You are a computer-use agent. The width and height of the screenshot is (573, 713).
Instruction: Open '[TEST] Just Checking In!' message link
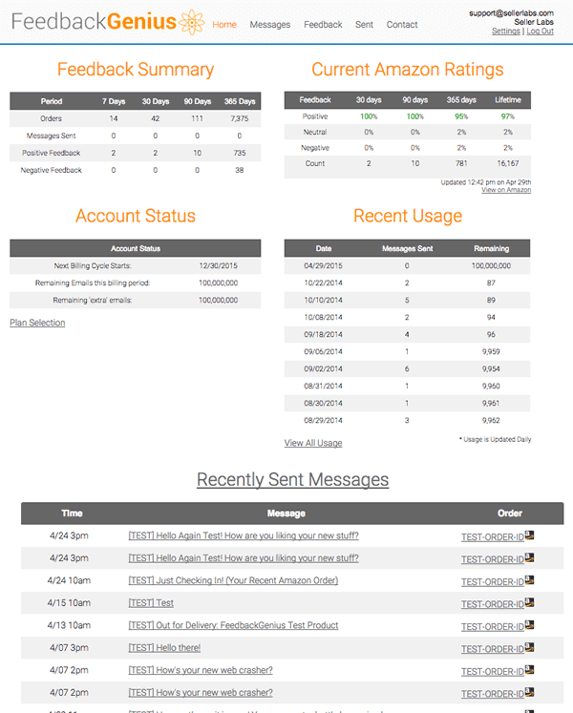(233, 580)
